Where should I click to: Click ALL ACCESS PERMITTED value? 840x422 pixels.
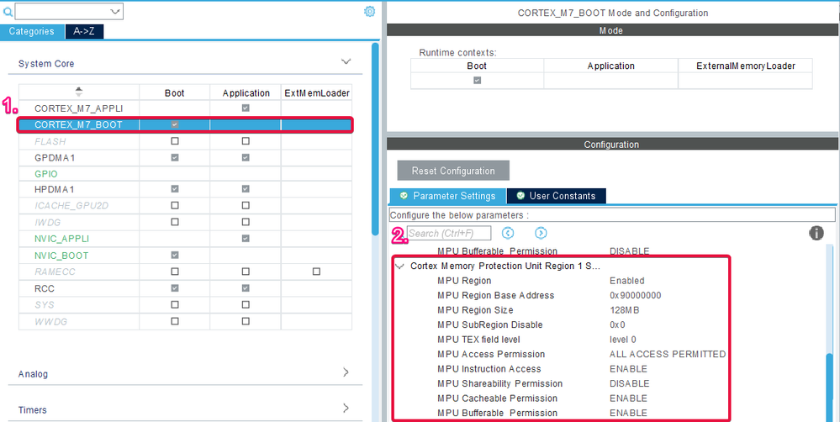(x=668, y=354)
